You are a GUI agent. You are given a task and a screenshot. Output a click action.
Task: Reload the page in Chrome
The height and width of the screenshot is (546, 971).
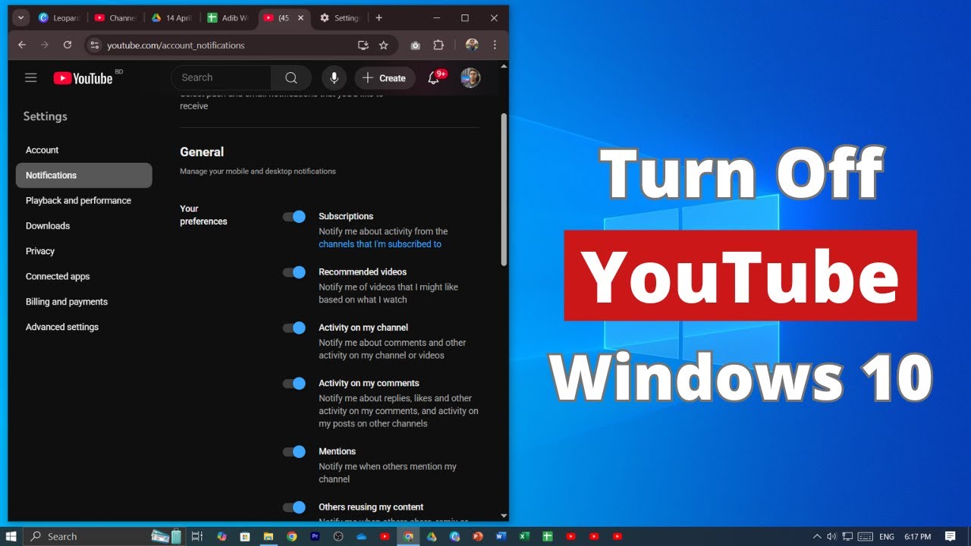(x=68, y=45)
